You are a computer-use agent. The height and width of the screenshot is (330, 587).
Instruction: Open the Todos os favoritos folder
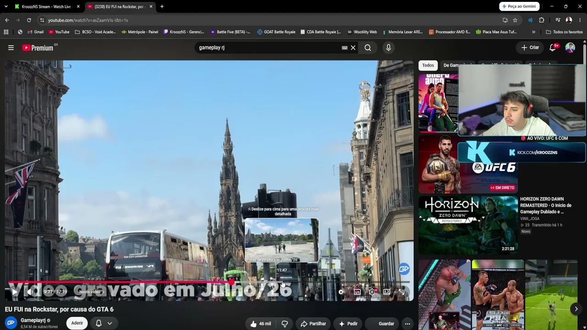(x=564, y=32)
